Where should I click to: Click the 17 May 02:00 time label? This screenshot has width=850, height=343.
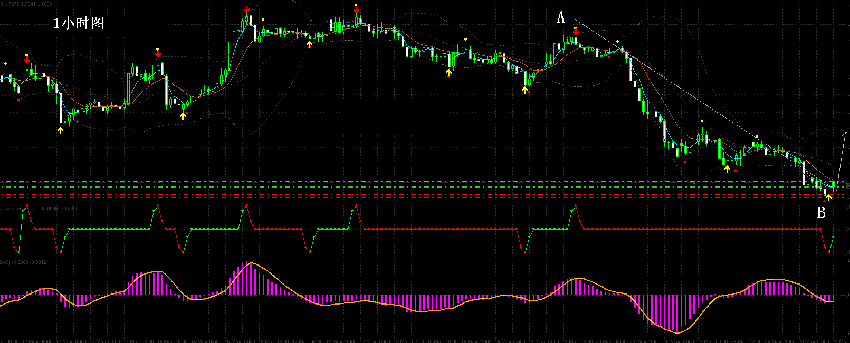308,341
